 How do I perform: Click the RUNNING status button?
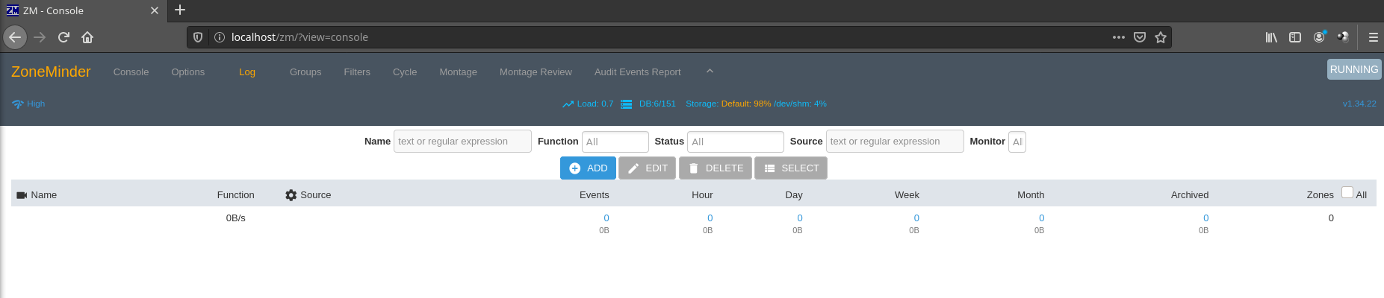tap(1353, 69)
